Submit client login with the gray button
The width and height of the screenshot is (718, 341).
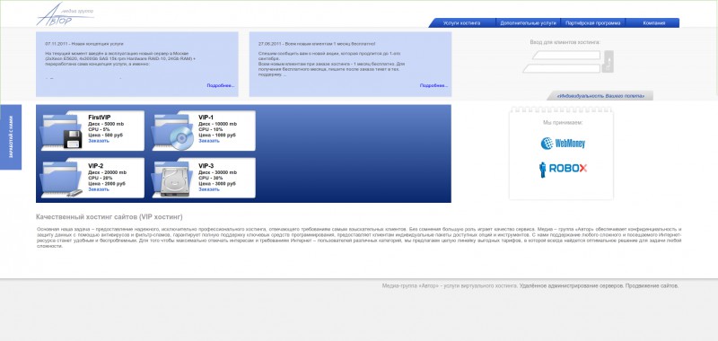608,62
